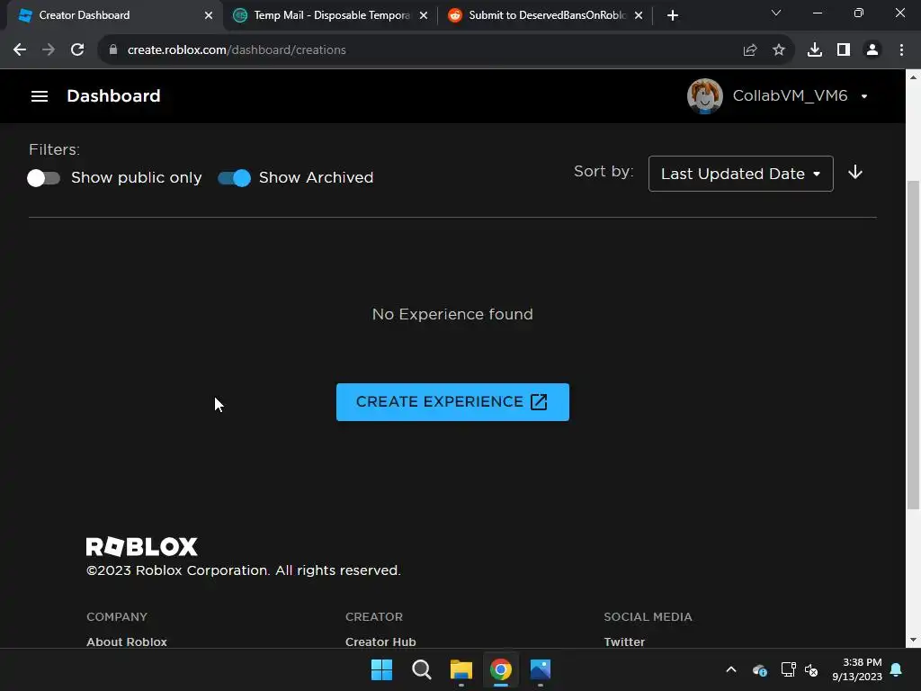Click the scrollbar down arrow
Image resolution: width=921 pixels, height=691 pixels.
[x=914, y=640]
